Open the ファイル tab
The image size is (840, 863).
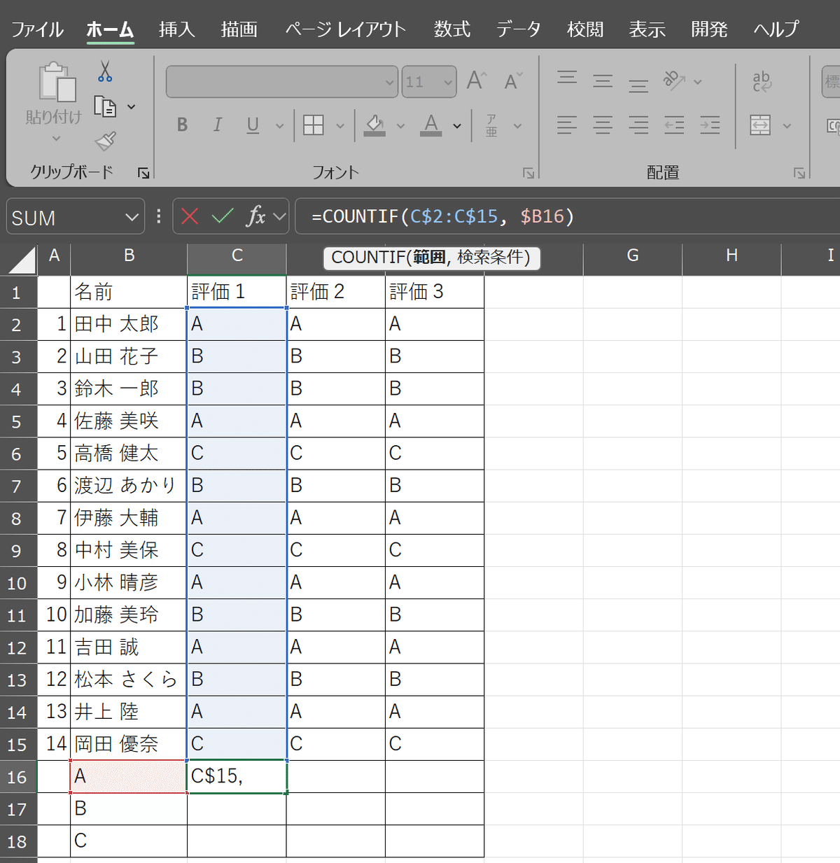[37, 29]
